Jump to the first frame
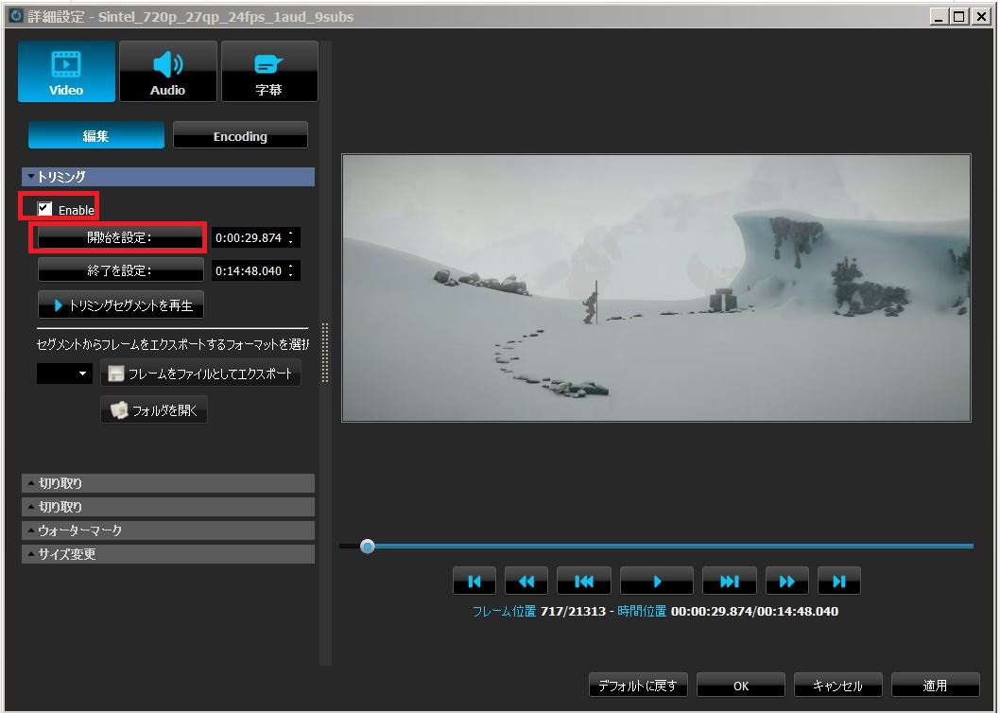 pos(474,581)
